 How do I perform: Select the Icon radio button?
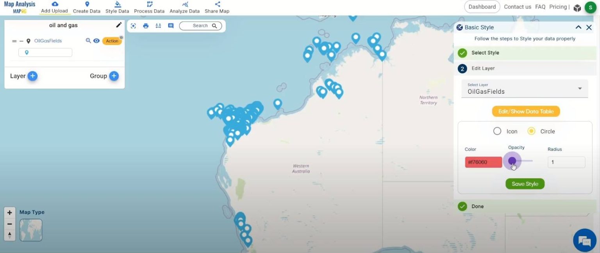coord(497,131)
